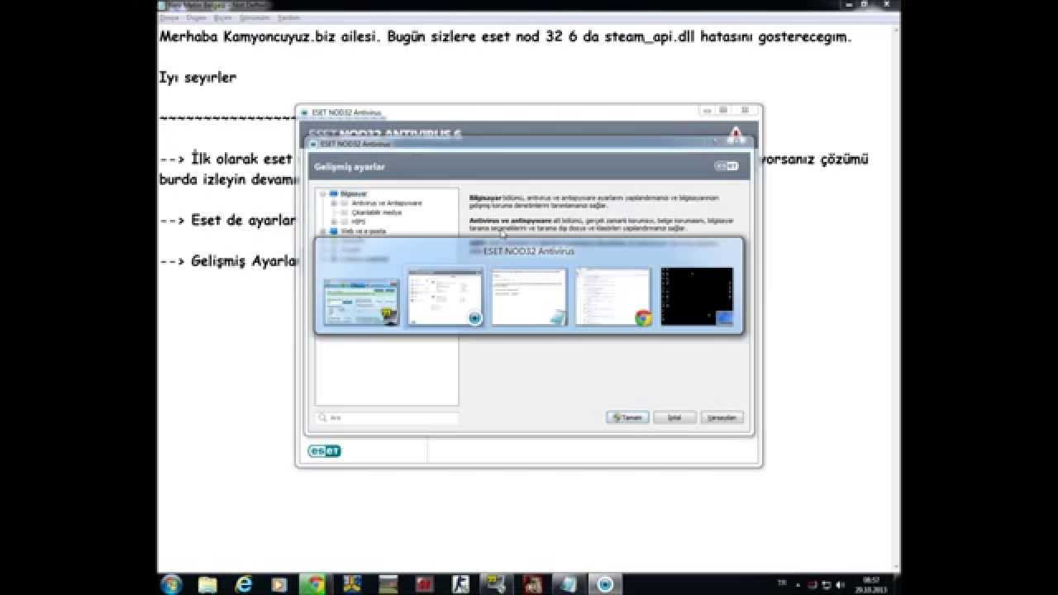Click the volume icon in system tray
The height and width of the screenshot is (595, 1058).
point(841,584)
